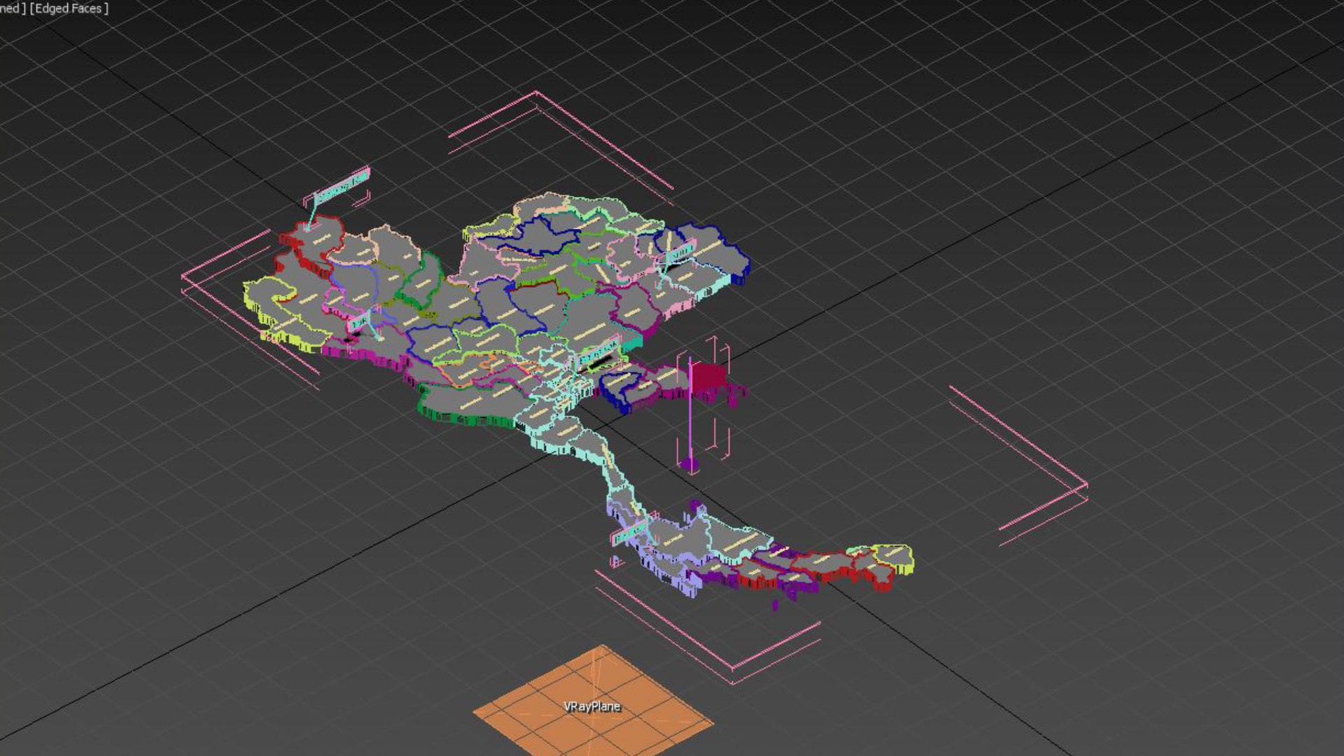Viewport: 1344px width, 756px height.
Task: Open the Edged Faces viewport shading menu
Action: tap(69, 8)
